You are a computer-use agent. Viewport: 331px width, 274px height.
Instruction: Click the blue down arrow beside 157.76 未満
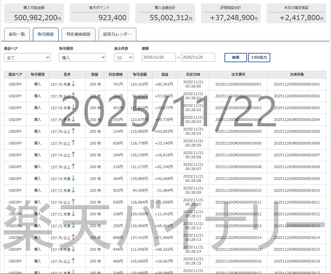[x=73, y=84]
